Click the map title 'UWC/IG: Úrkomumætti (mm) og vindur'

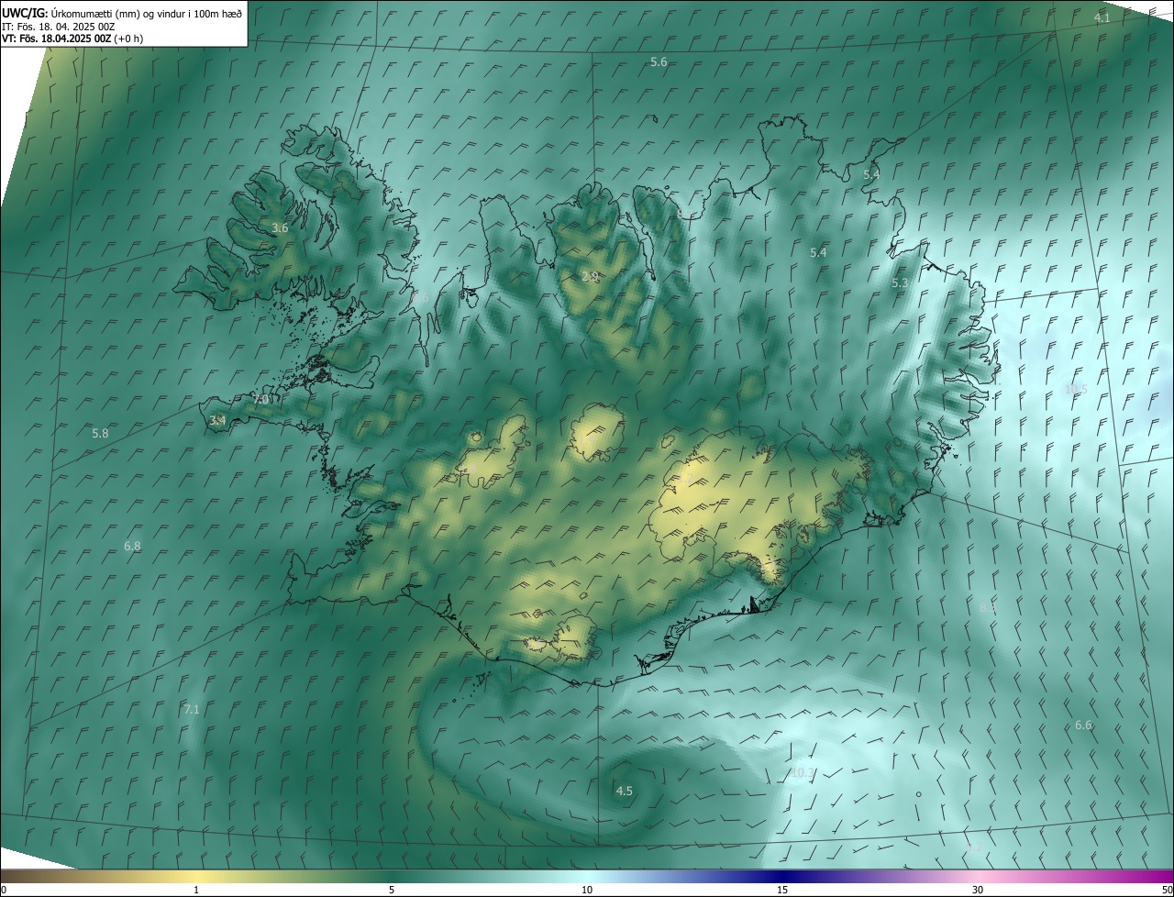(123, 13)
